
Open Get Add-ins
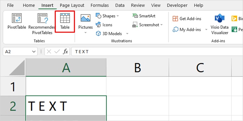(x=187, y=19)
